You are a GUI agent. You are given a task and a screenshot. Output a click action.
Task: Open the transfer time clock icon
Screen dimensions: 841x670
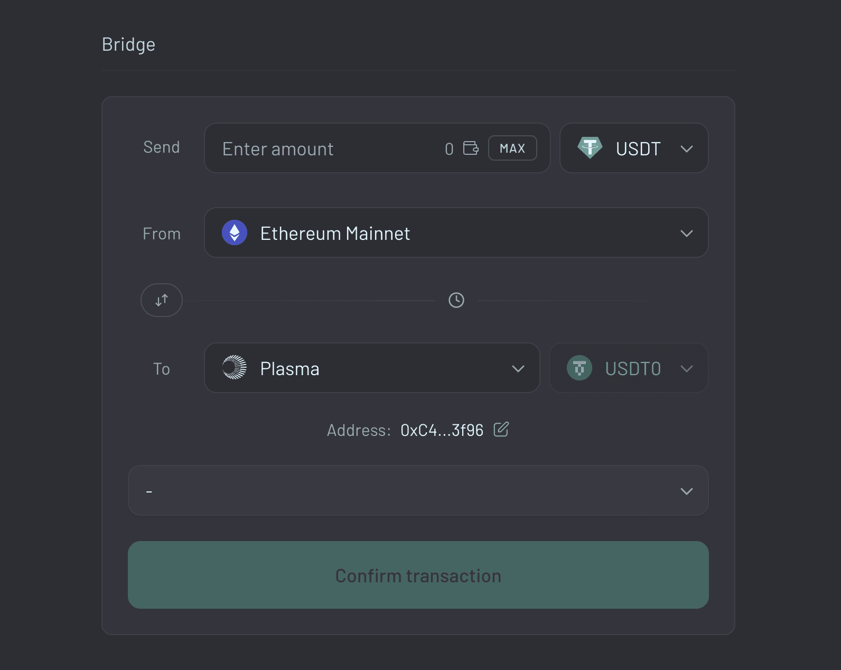click(456, 300)
